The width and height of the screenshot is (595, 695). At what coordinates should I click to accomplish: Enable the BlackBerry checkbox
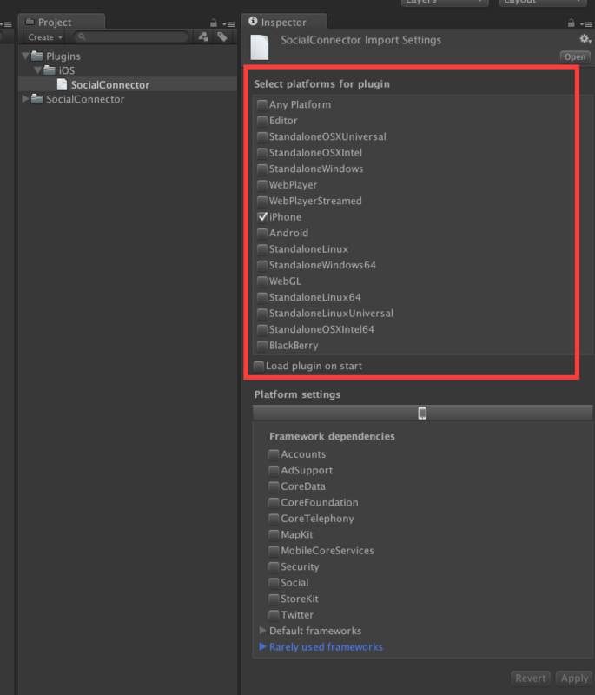[261, 345]
